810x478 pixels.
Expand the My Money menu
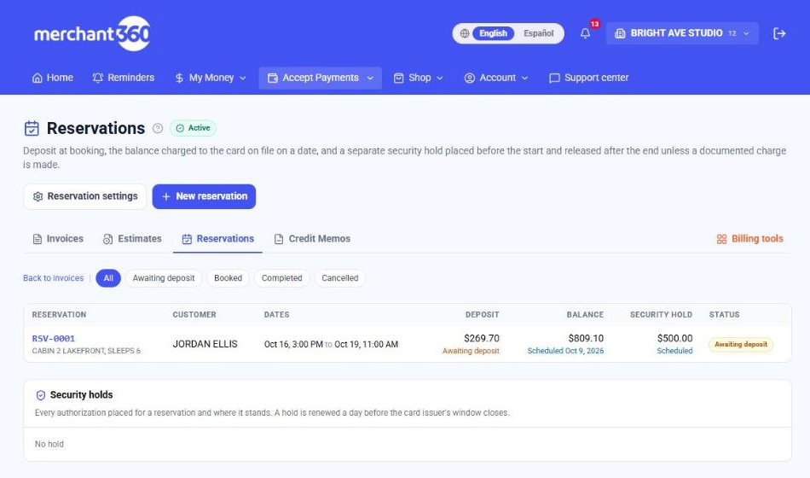click(x=211, y=79)
